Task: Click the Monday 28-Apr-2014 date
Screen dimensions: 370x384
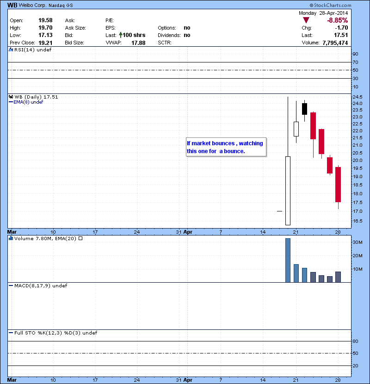Action: [323, 13]
